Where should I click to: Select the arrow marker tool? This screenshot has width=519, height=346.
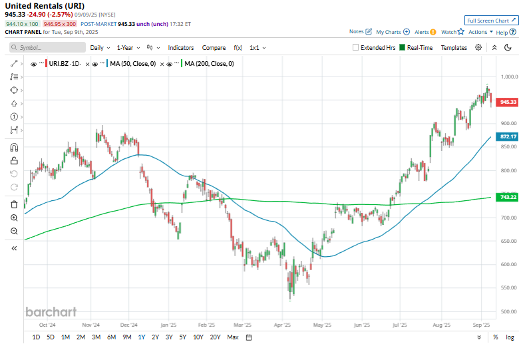(x=14, y=104)
